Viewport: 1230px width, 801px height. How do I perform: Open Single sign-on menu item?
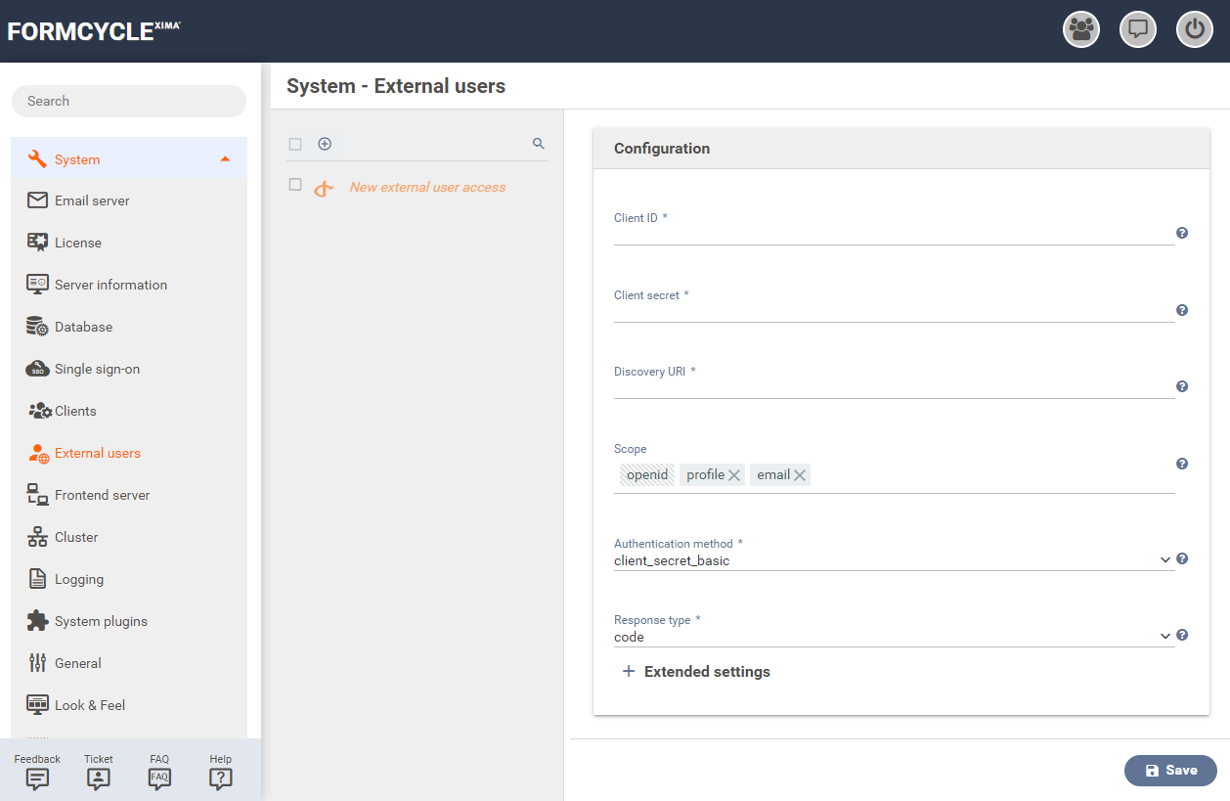pyautogui.click(x=97, y=369)
